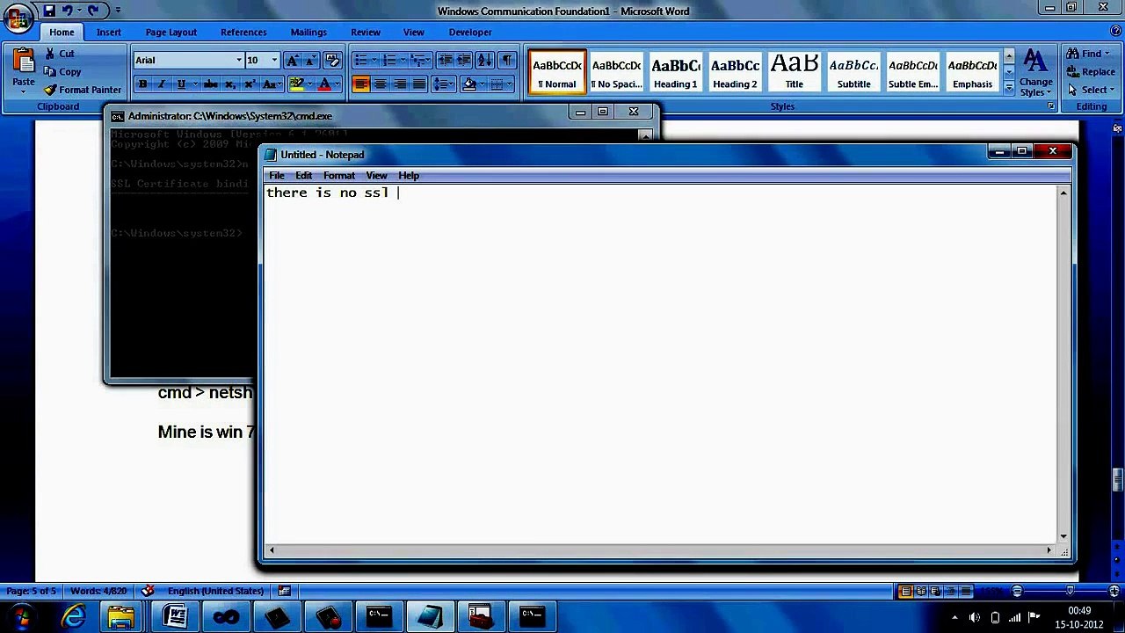
Task: Click the Copy button in Clipboard group
Action: point(62,71)
